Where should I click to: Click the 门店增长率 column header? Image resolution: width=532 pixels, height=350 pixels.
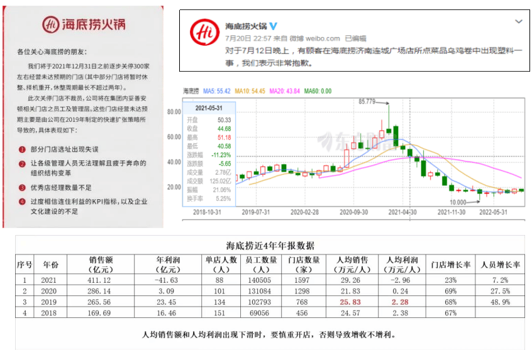point(451,265)
